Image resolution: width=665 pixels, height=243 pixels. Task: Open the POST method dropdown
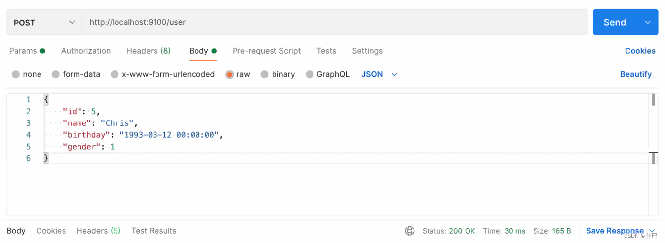click(44, 22)
